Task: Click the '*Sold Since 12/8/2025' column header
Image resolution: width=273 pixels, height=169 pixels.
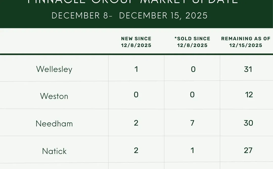Action: click(x=192, y=42)
